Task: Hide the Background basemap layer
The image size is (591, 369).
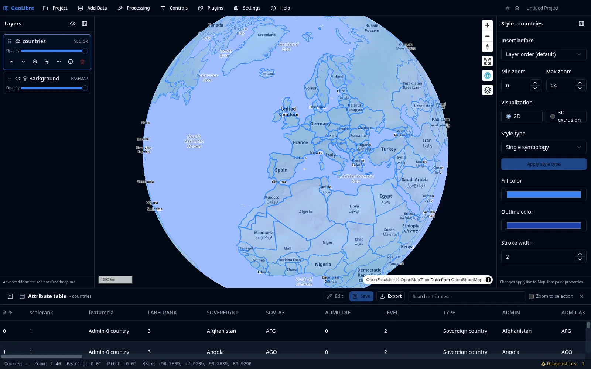Action: [x=18, y=79]
